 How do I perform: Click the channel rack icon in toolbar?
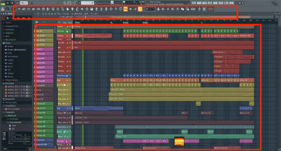coord(53,9)
